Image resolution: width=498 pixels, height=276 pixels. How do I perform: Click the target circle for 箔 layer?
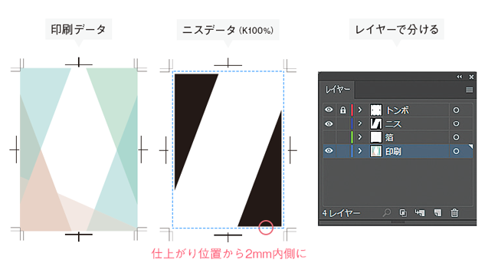point(456,137)
